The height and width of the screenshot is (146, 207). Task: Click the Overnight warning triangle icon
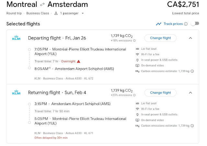78,61
